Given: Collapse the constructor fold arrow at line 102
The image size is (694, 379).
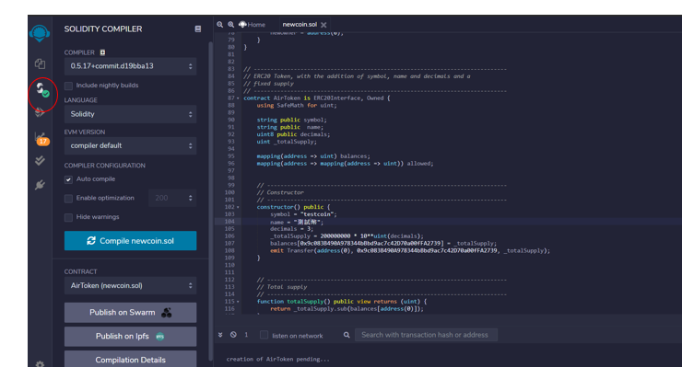Looking at the screenshot, I should 238,207.
